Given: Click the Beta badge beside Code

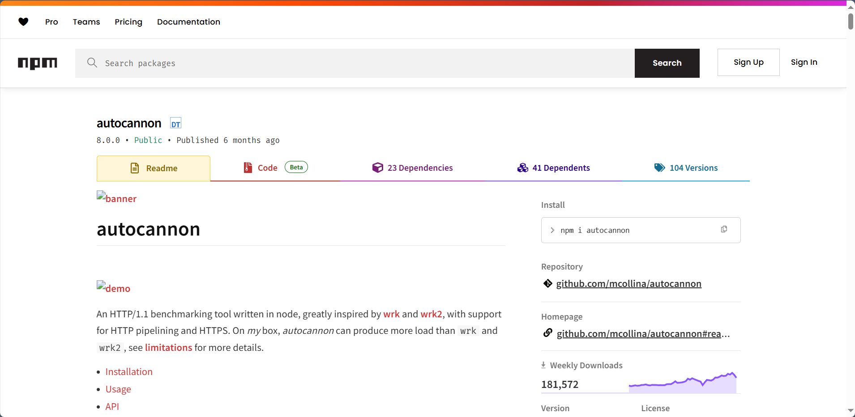Looking at the screenshot, I should (296, 167).
